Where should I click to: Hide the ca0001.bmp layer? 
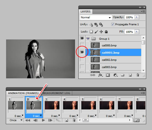click(x=82, y=52)
